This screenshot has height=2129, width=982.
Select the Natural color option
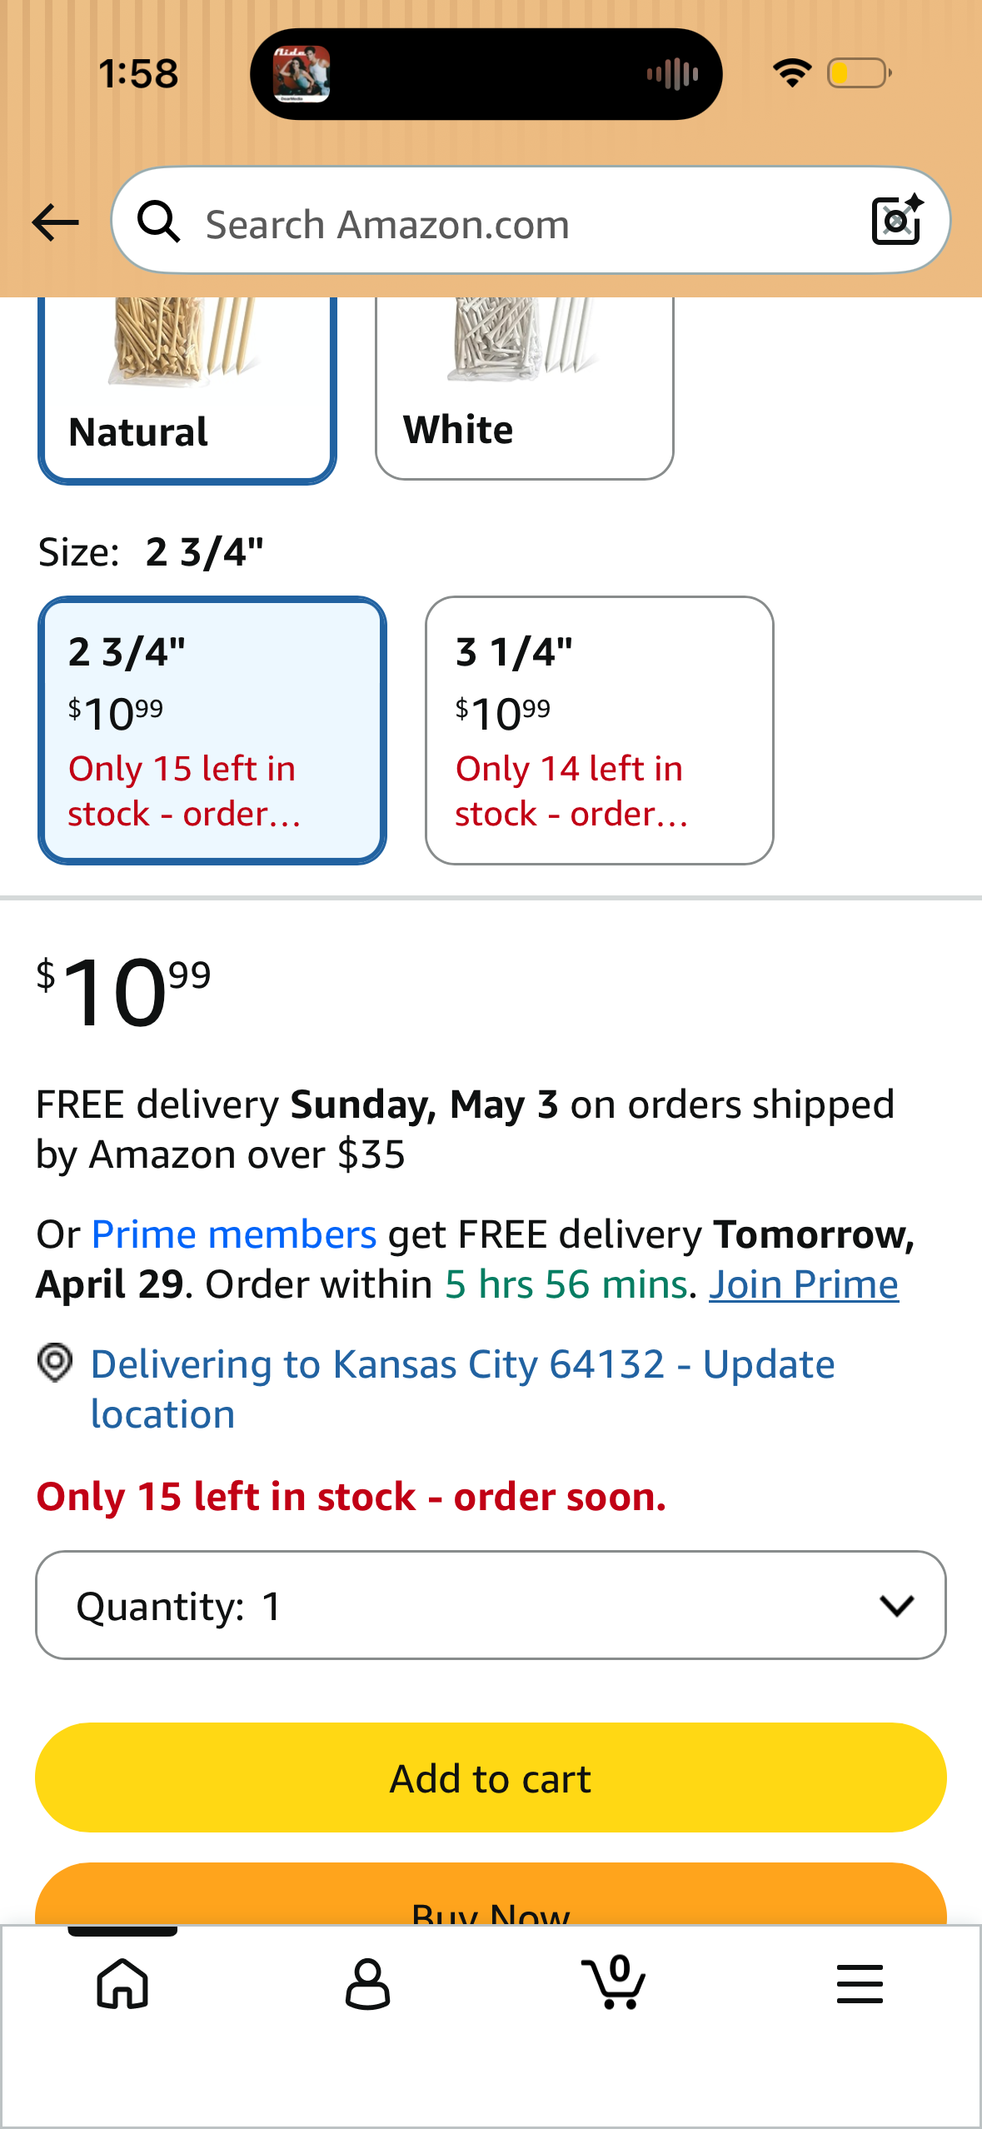pos(187,389)
